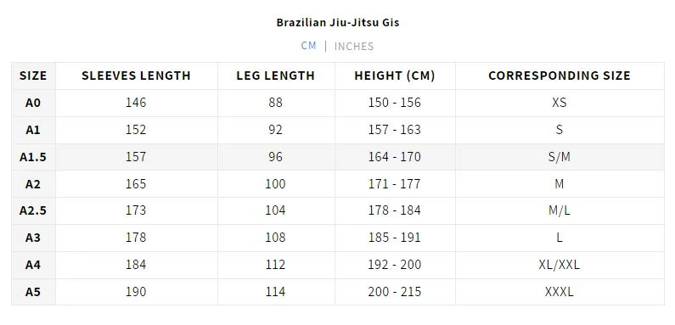Click the A2.5 size row label
The width and height of the screenshot is (675, 325).
[33, 211]
